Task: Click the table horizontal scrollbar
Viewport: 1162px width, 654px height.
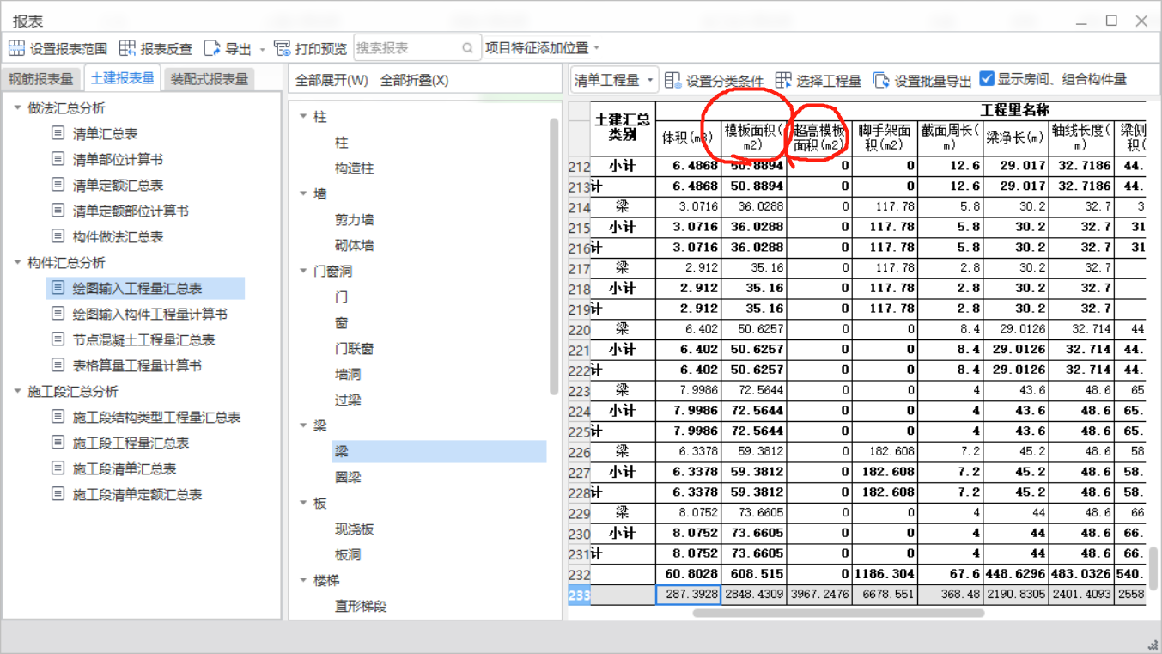Action: 838,613
